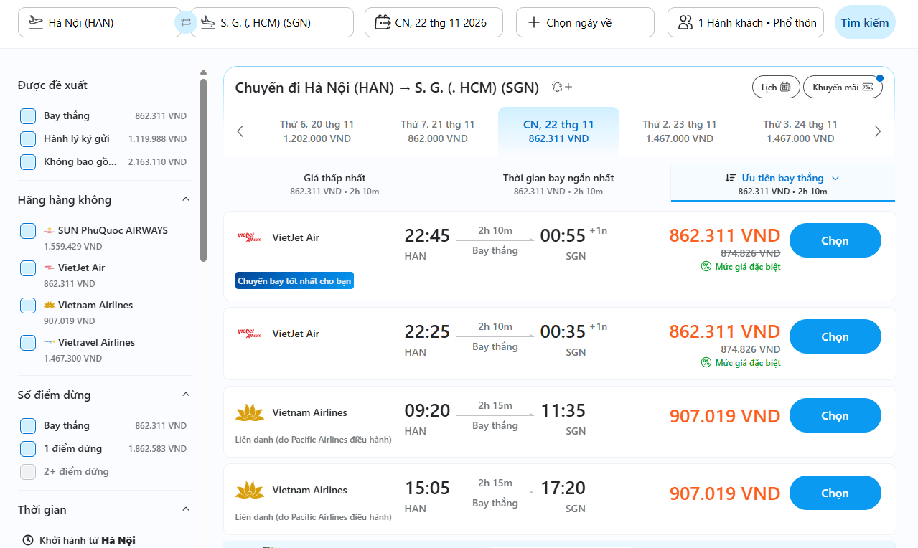Collapse Số điểm dừng section

[x=185, y=395]
